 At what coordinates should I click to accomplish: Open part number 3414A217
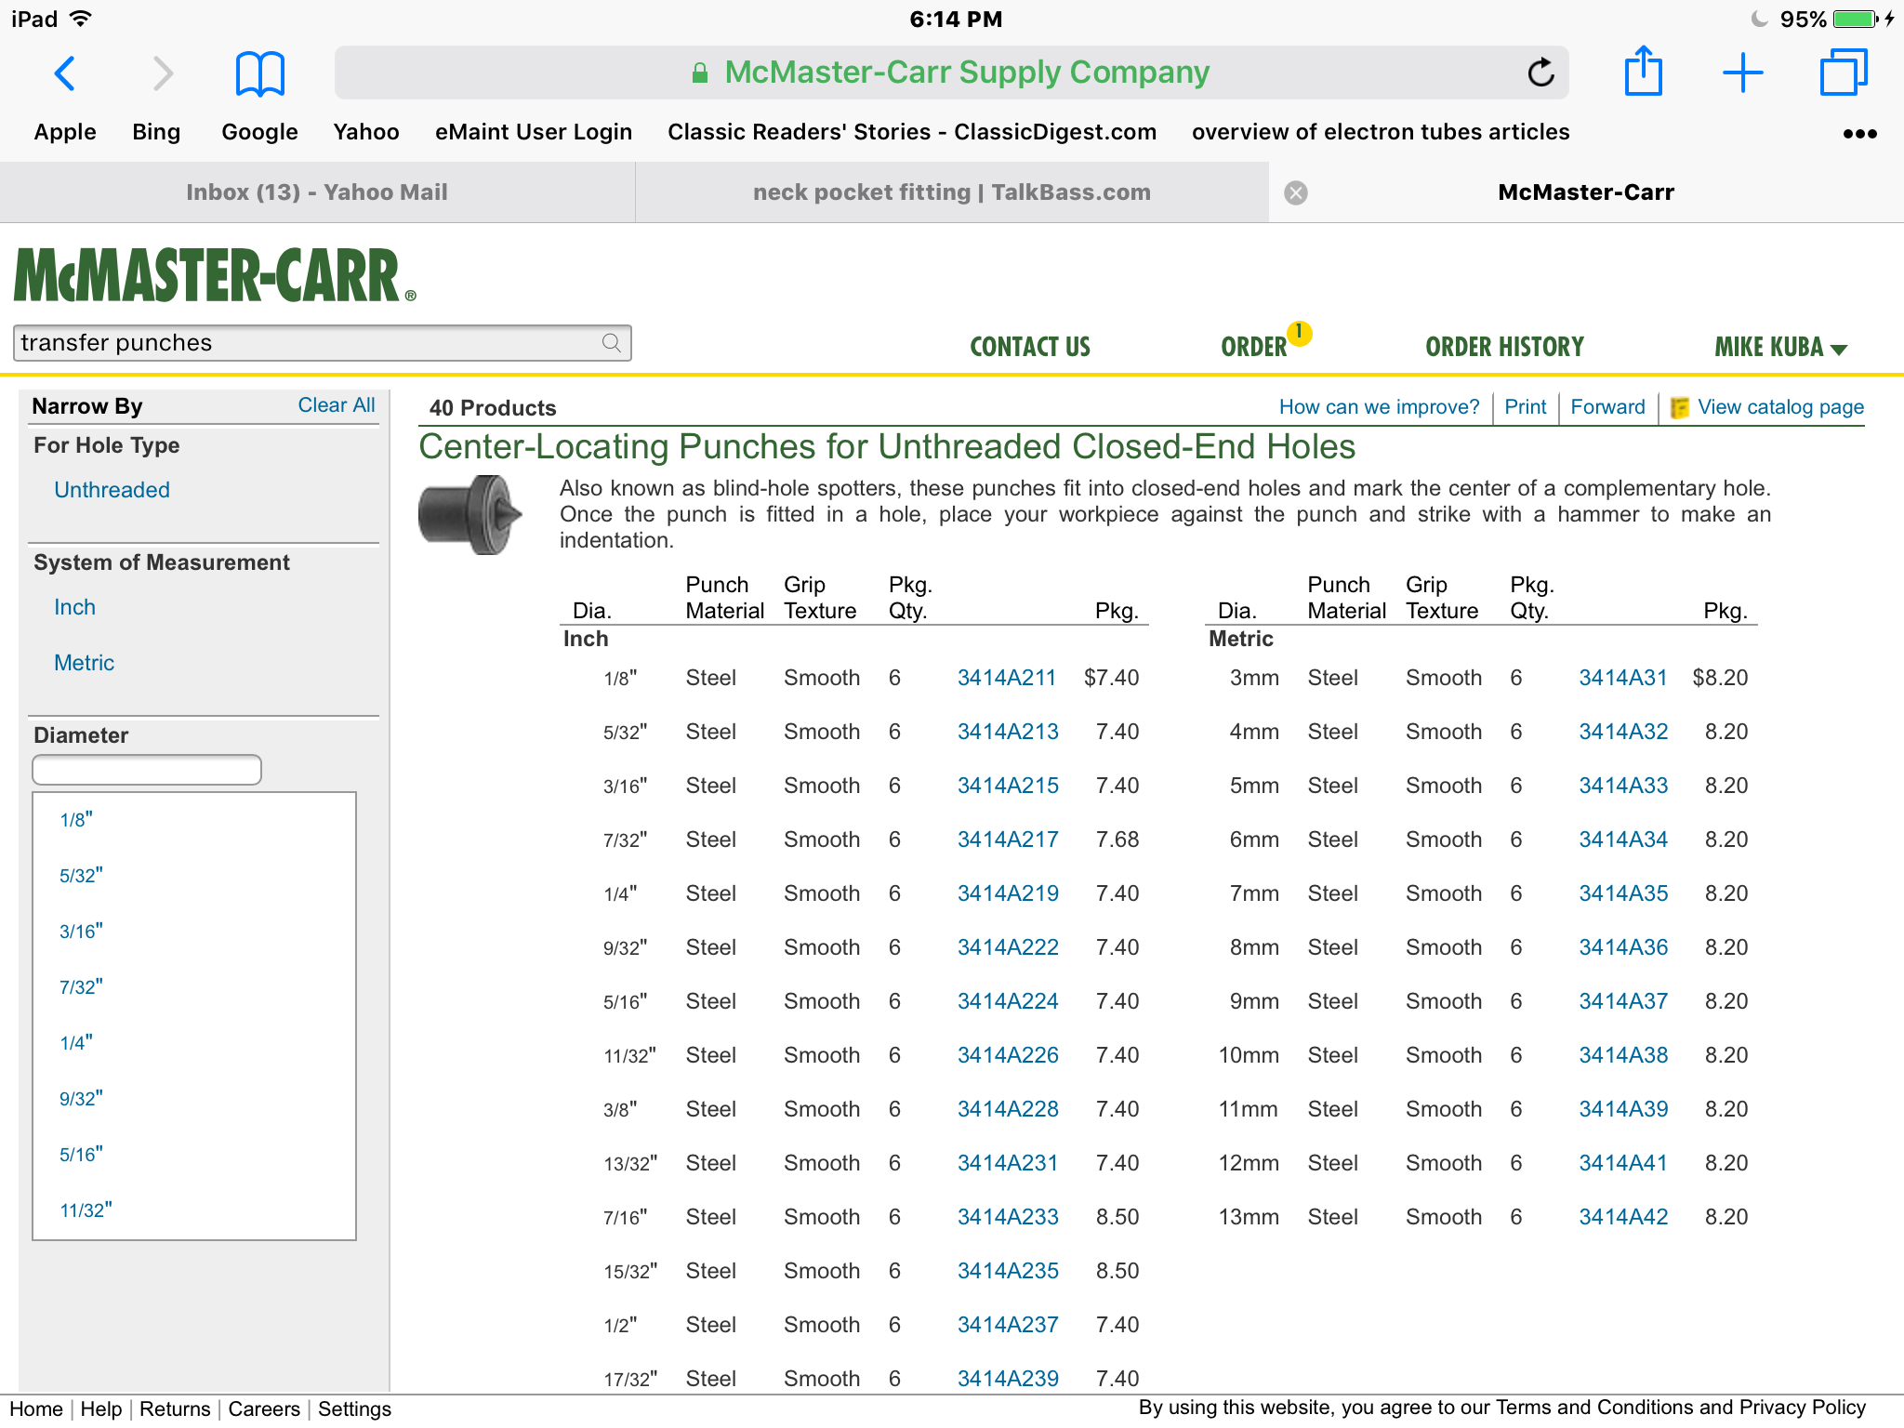point(1008,840)
